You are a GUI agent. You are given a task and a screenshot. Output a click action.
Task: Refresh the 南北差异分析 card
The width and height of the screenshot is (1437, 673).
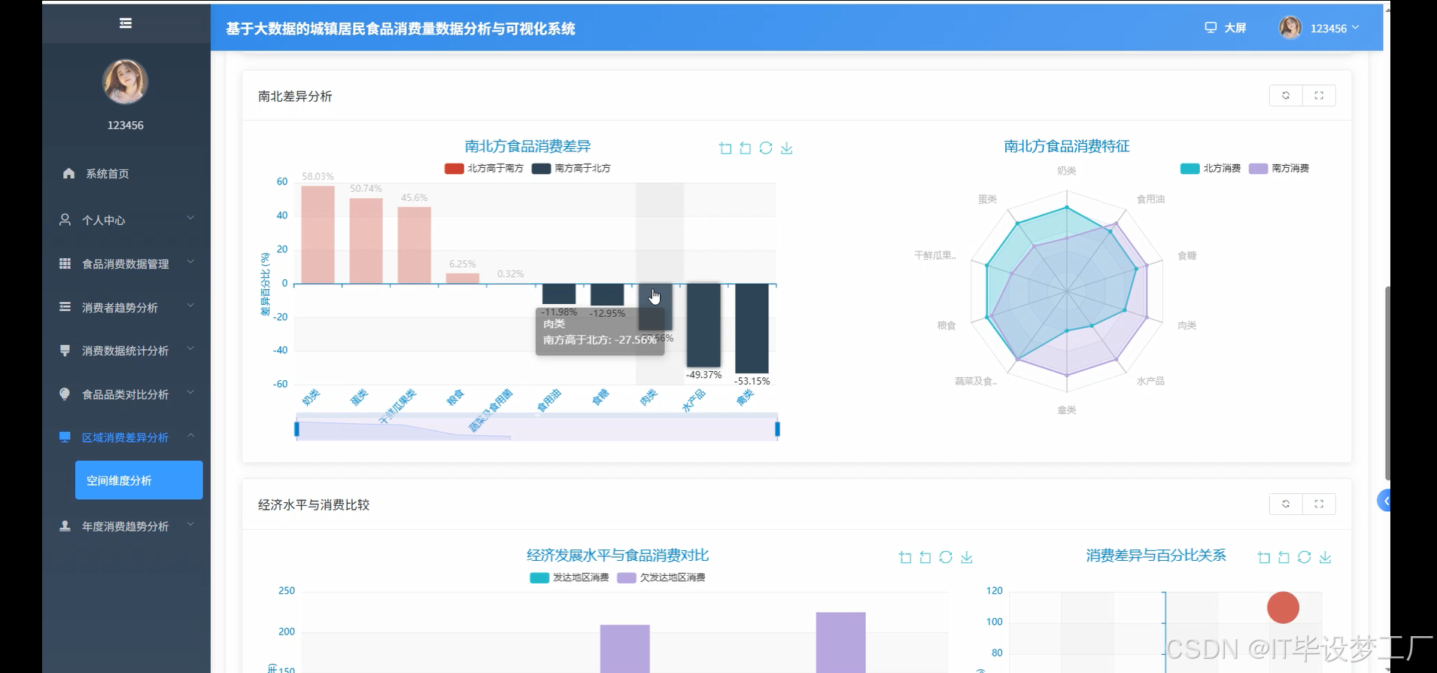[1286, 96]
